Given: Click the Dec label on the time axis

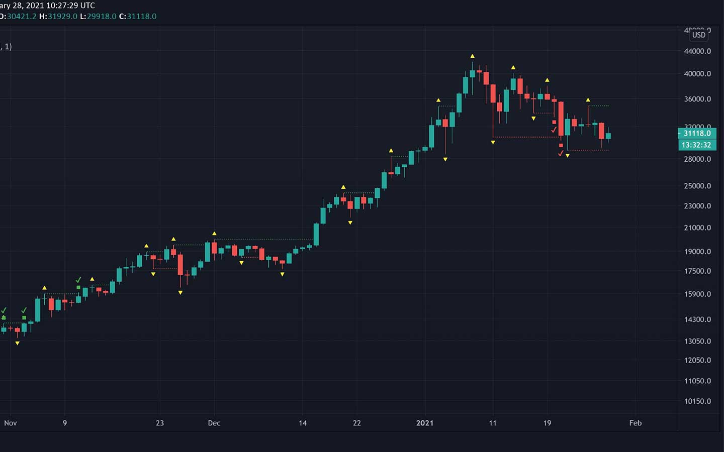Looking at the screenshot, I should point(214,423).
